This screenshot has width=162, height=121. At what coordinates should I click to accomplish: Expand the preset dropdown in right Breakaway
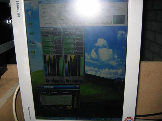(73, 35)
